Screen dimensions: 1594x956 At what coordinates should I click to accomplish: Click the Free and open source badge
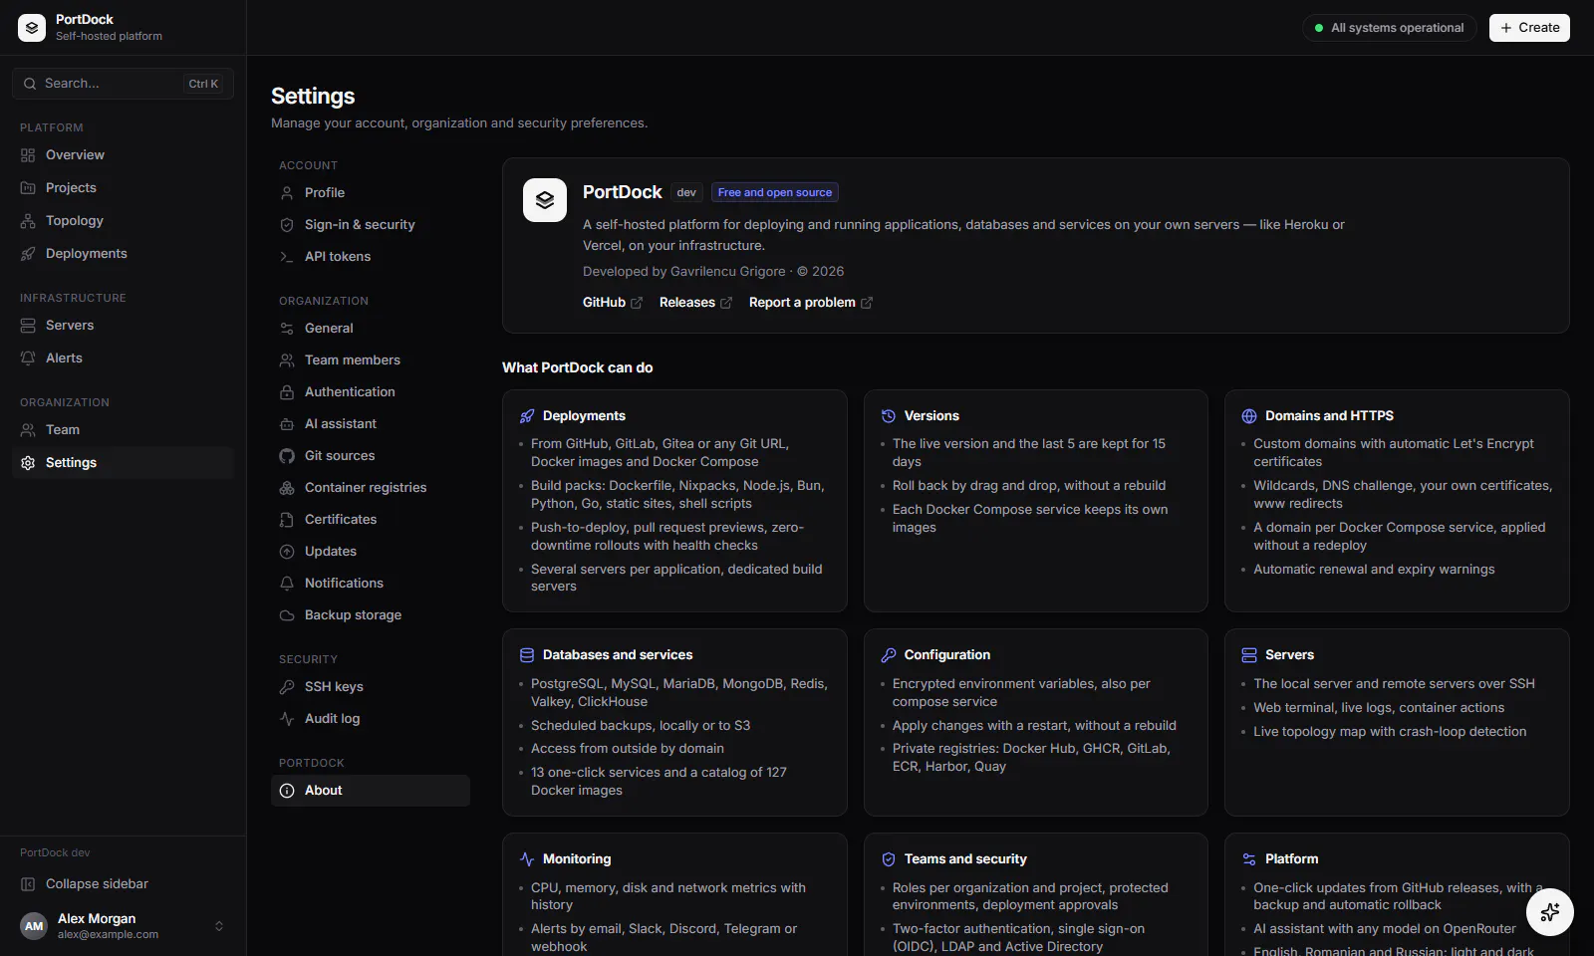(x=775, y=193)
